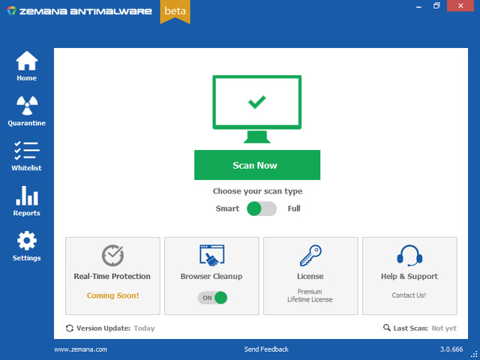This screenshot has height=360, width=480.
Task: Click the Last Scan magnifier icon
Action: pos(386,328)
